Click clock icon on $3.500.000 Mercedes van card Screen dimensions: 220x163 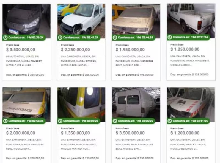pos(115,121)
